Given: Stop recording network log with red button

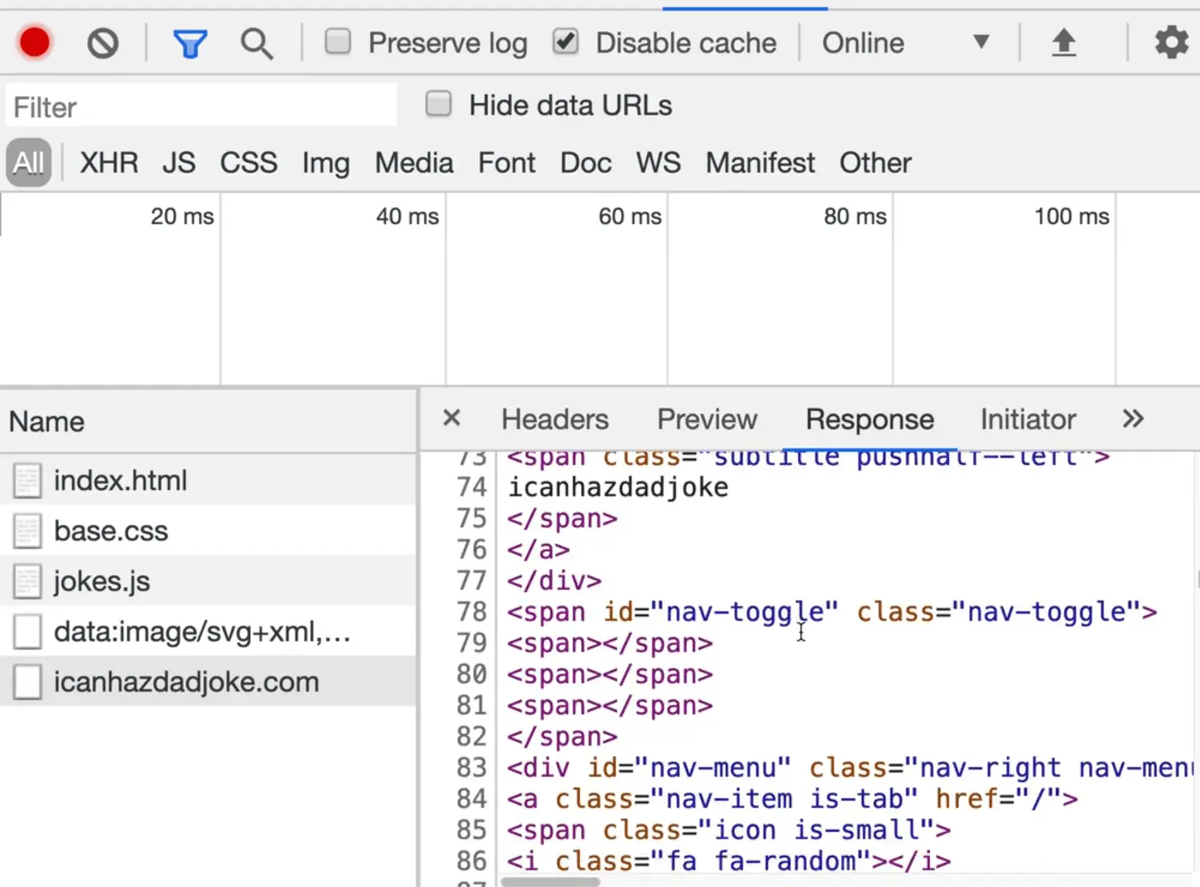Looking at the screenshot, I should [34, 42].
